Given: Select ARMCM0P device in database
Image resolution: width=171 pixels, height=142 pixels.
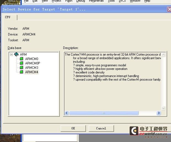Looking at the screenshot, I should click(x=32, y=63).
